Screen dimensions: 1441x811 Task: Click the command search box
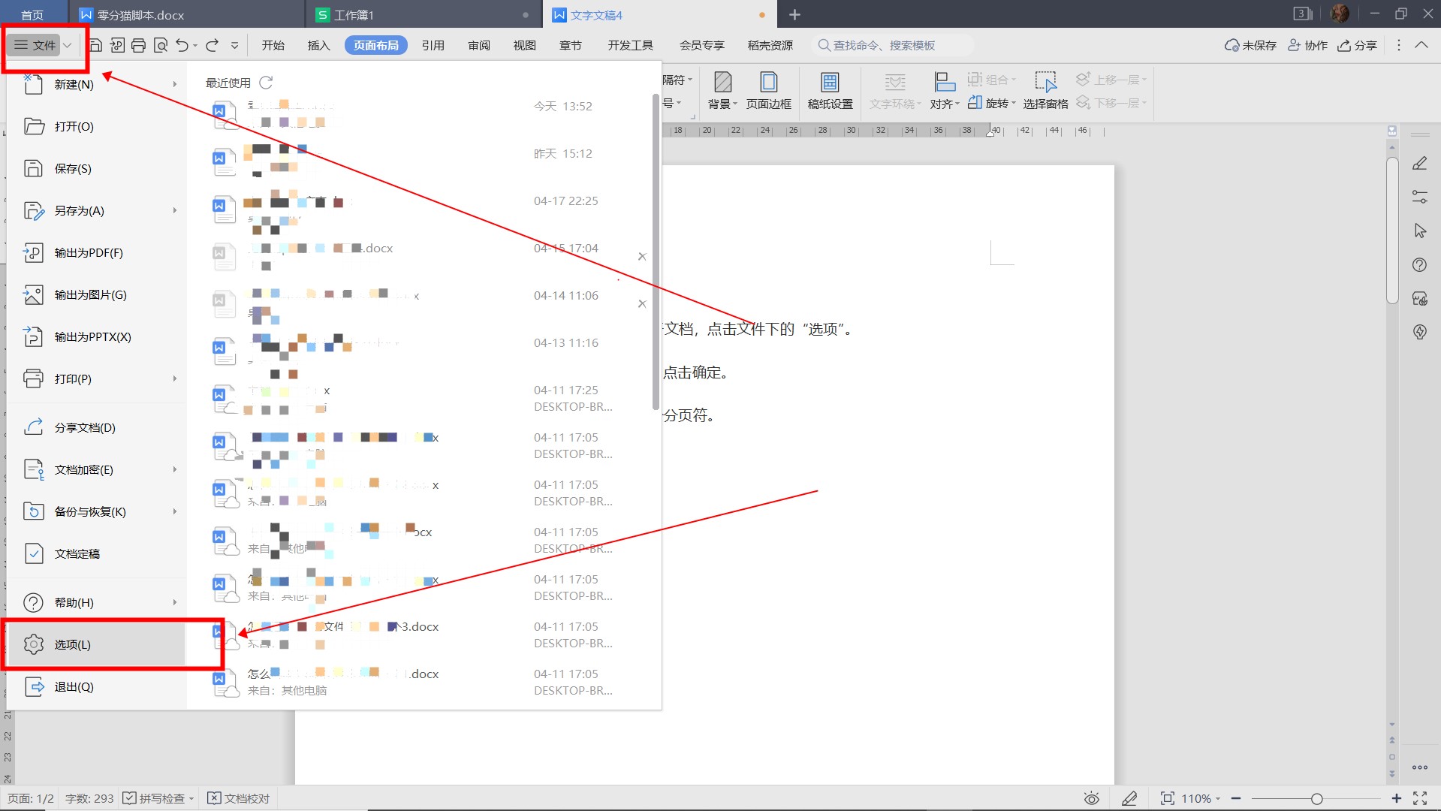pyautogui.click(x=894, y=46)
